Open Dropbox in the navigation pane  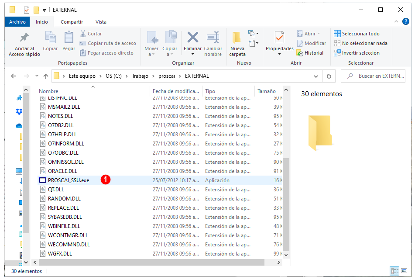(19, 112)
